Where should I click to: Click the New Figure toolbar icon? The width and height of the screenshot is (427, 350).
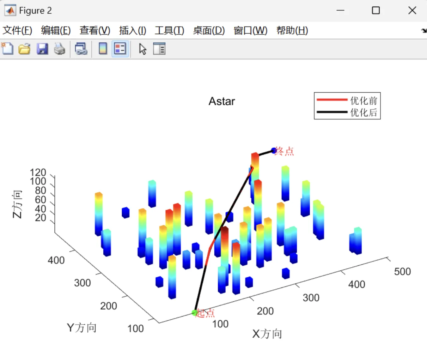point(8,49)
